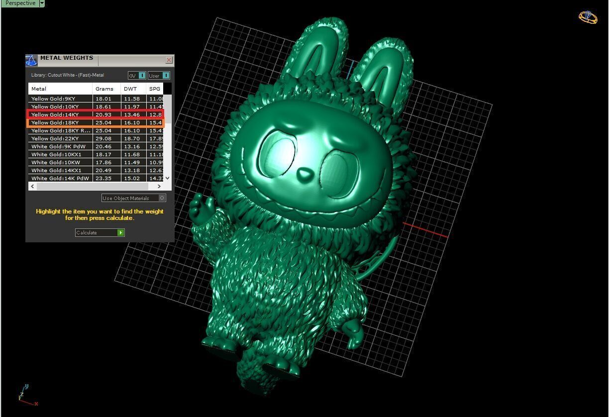Screen dimensions: 610x417
Task: Click the Calculate button
Action: point(100,232)
